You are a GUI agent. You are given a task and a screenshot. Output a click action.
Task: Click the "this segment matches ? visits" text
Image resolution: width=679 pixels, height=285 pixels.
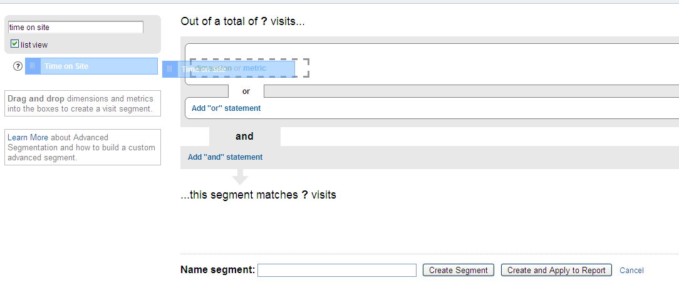click(258, 195)
